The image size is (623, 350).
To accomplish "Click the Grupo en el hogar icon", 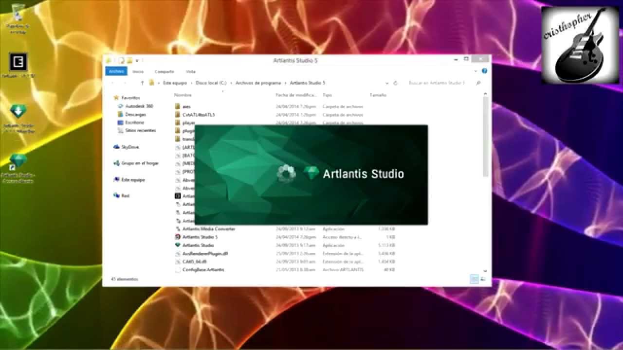I will (x=116, y=163).
